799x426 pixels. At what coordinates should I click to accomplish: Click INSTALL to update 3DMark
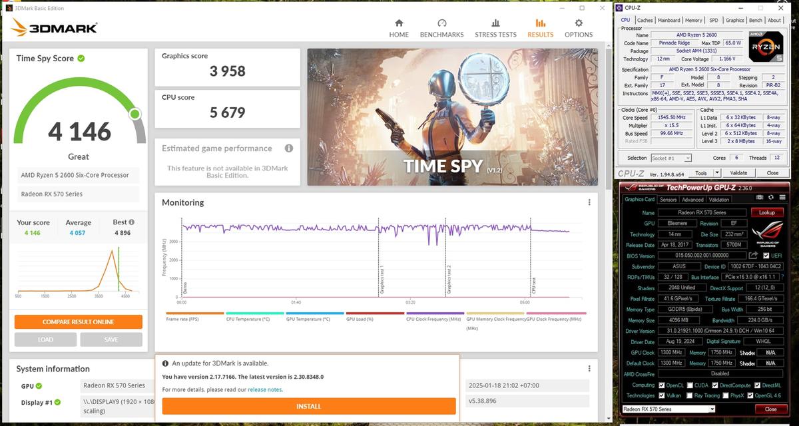[309, 406]
